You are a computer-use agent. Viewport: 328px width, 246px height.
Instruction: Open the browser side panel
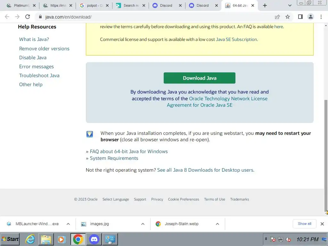[x=300, y=17]
